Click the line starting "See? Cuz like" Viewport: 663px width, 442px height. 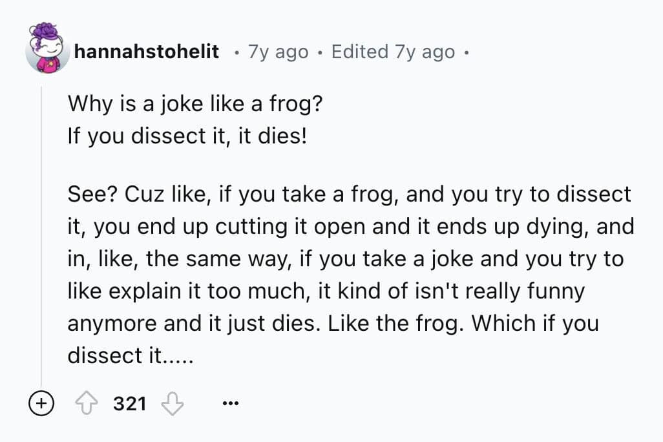click(x=349, y=195)
